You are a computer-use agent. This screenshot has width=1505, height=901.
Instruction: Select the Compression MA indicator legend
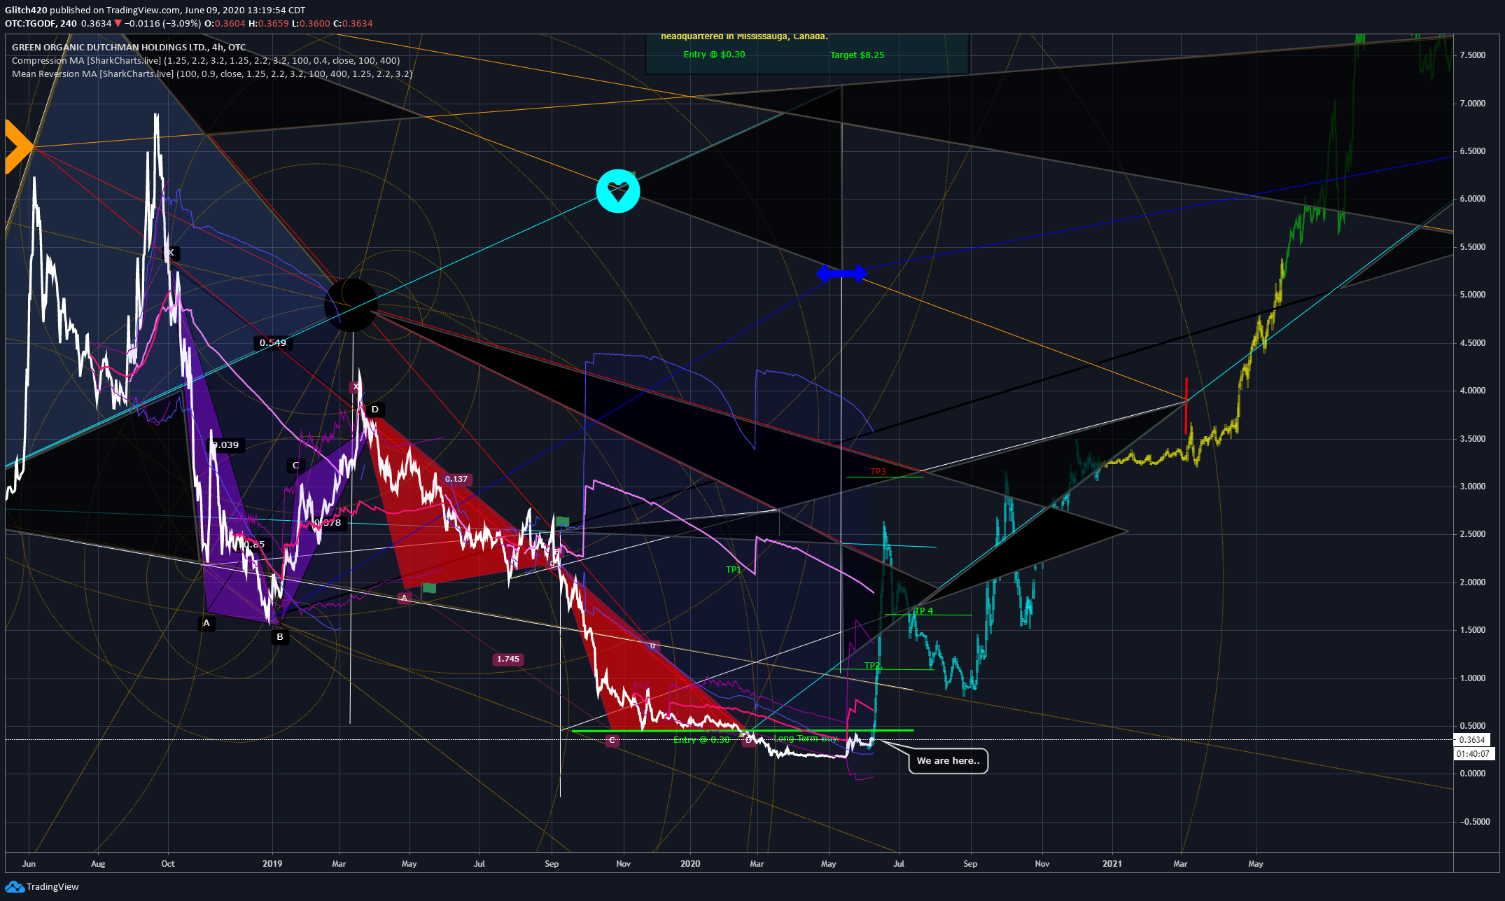(206, 61)
